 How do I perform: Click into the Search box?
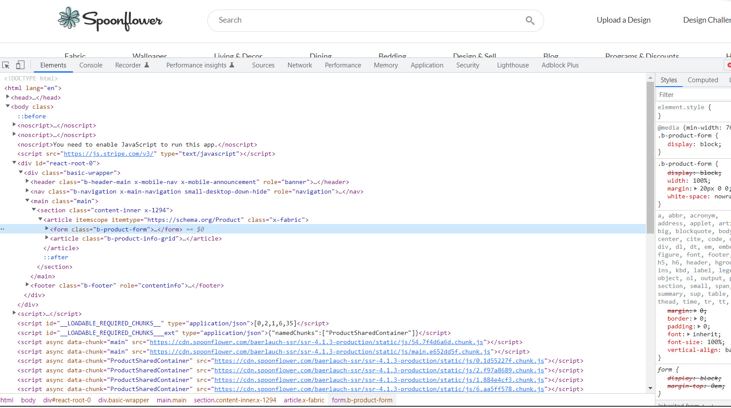point(375,20)
